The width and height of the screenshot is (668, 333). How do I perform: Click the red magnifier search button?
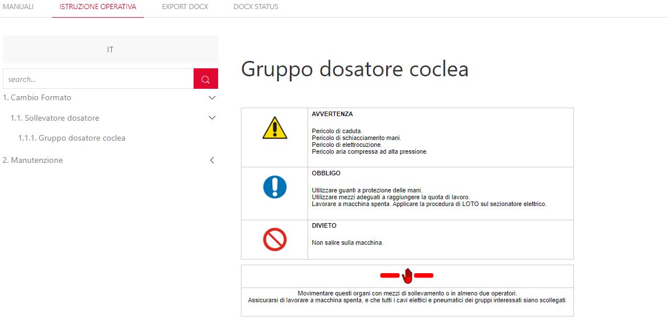click(206, 79)
